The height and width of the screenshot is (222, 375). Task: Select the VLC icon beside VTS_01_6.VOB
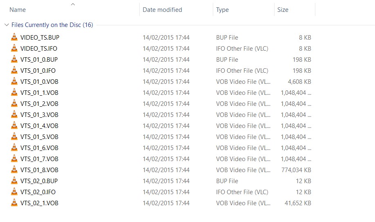pos(14,148)
